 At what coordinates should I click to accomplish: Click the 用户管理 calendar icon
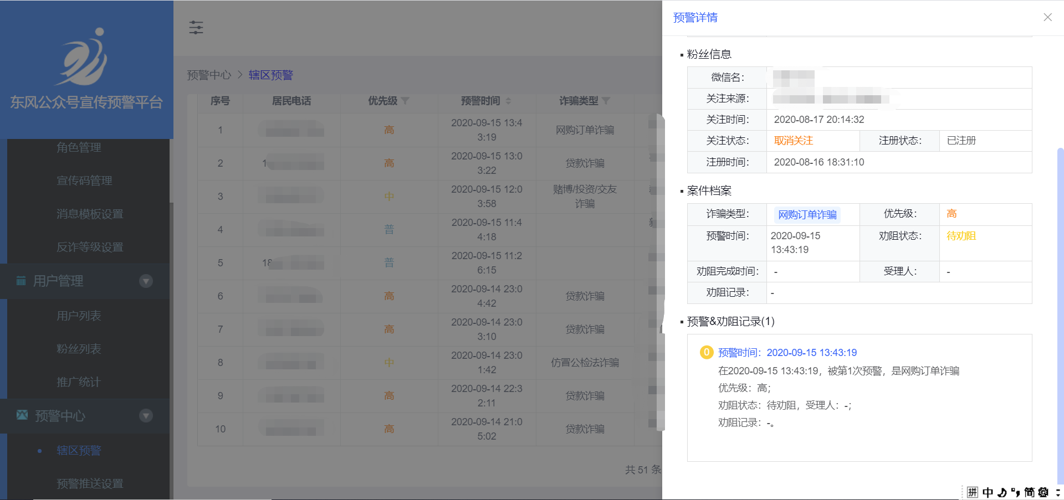click(x=21, y=281)
